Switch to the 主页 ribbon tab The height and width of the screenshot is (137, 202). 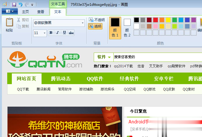[x=25, y=12]
